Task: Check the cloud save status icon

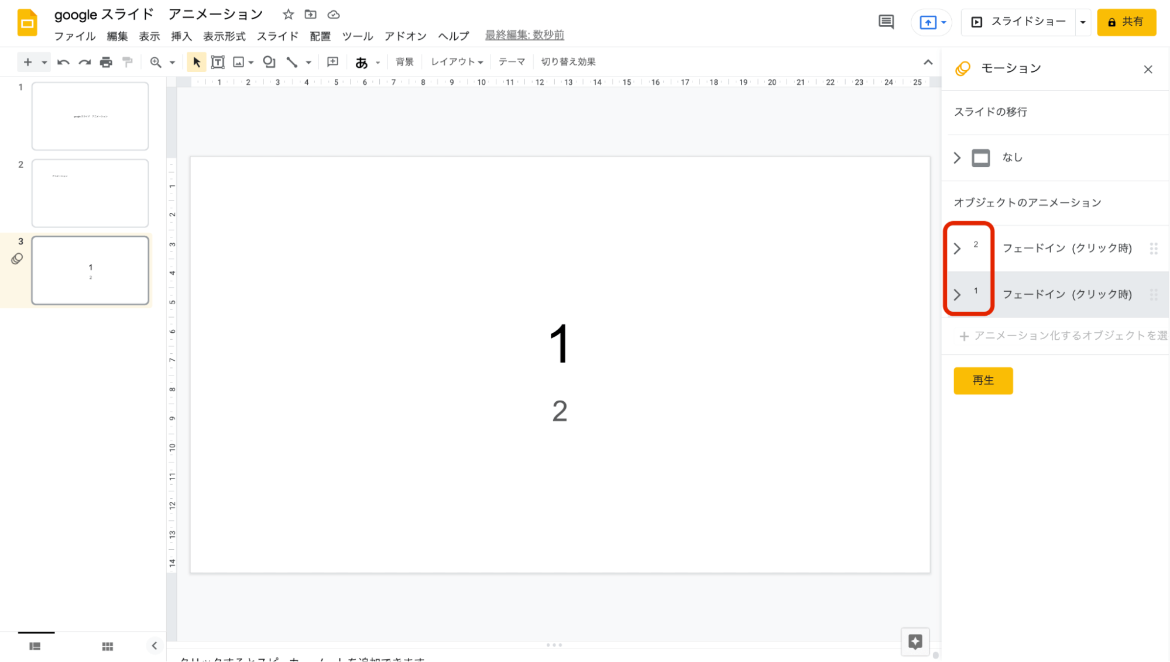Action: click(334, 14)
